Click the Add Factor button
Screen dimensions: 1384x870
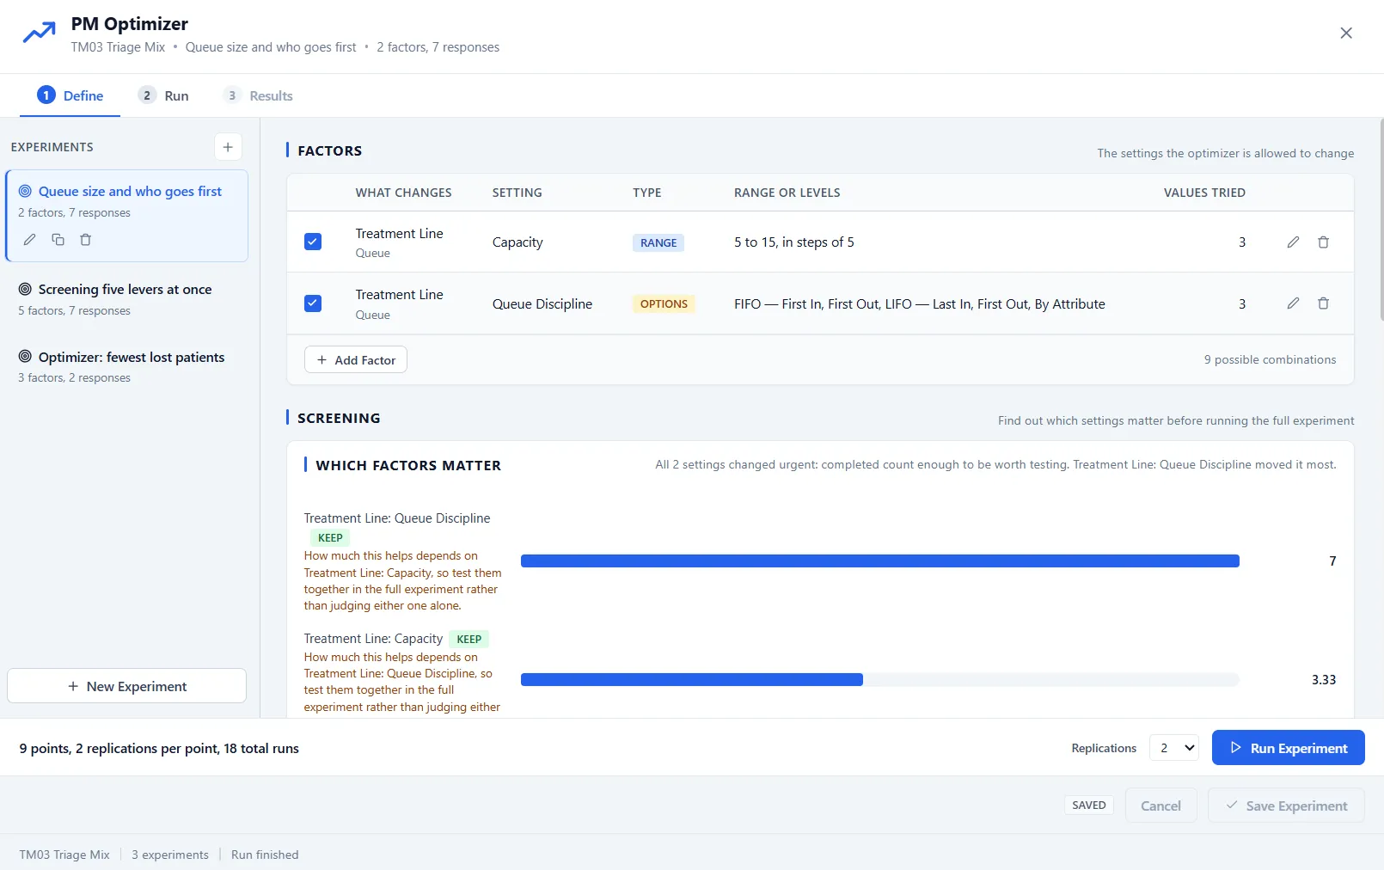(356, 359)
